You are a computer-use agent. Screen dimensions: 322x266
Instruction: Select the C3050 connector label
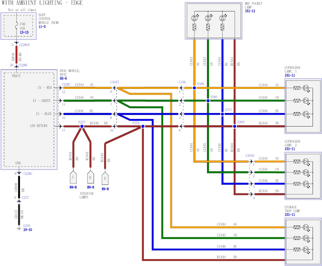point(250,156)
